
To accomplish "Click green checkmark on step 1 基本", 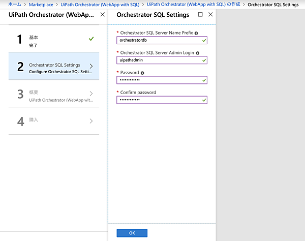I will click(x=91, y=38).
